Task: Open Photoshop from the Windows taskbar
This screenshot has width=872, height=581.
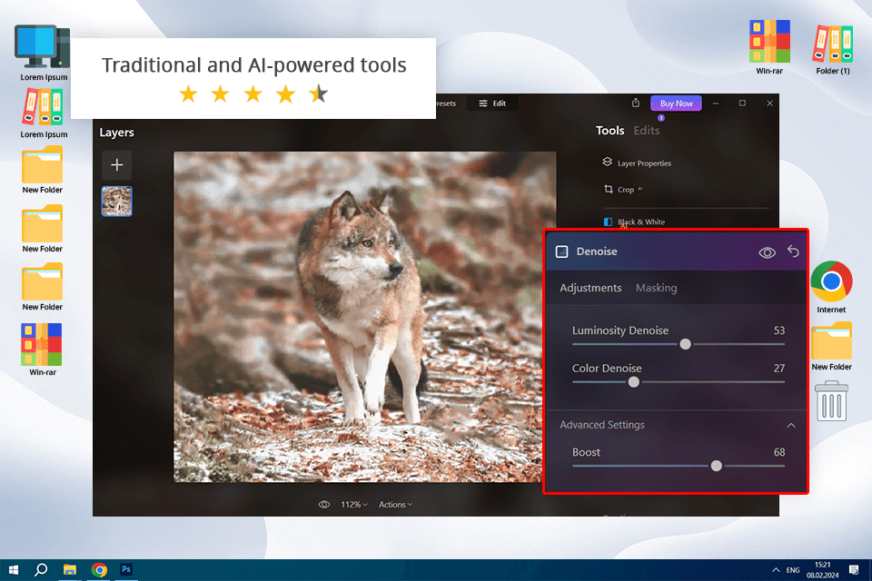Action: 127,570
